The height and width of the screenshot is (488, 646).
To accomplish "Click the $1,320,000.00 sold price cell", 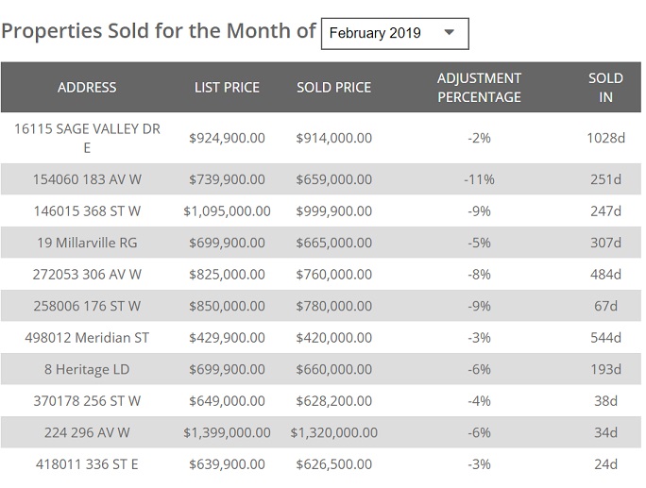I will tap(333, 432).
